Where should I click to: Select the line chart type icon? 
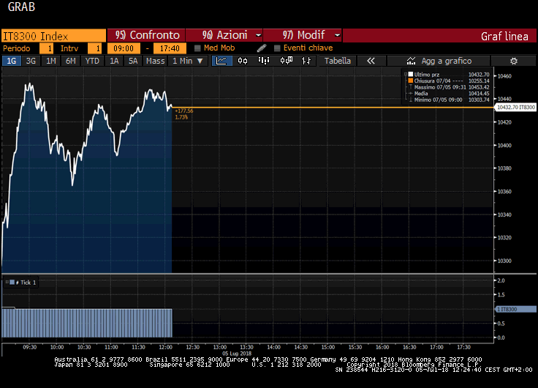pyautogui.click(x=221, y=61)
